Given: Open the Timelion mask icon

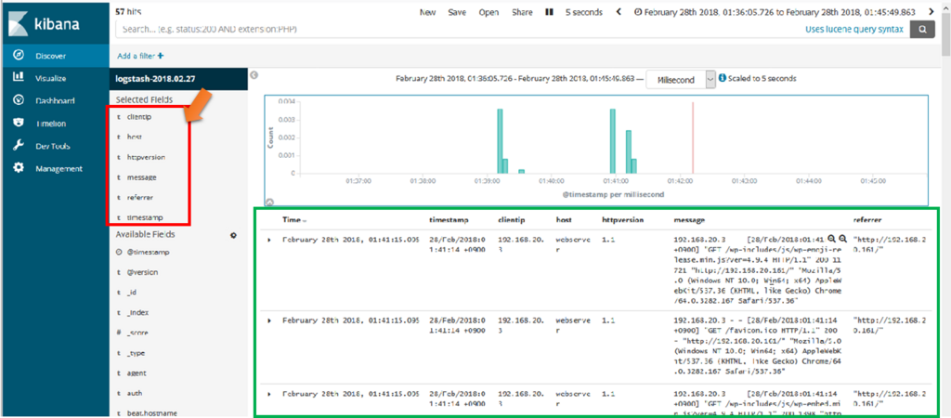Looking at the screenshot, I should coord(19,124).
